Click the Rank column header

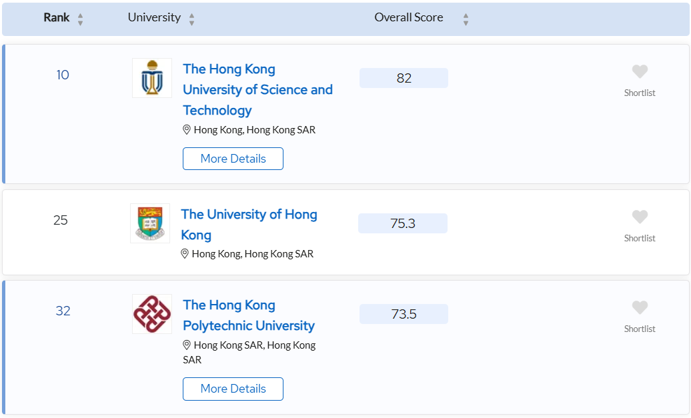57,17
